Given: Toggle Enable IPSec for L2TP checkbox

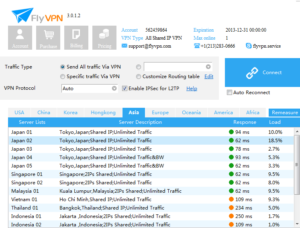Looking at the screenshot, I should pos(124,89).
